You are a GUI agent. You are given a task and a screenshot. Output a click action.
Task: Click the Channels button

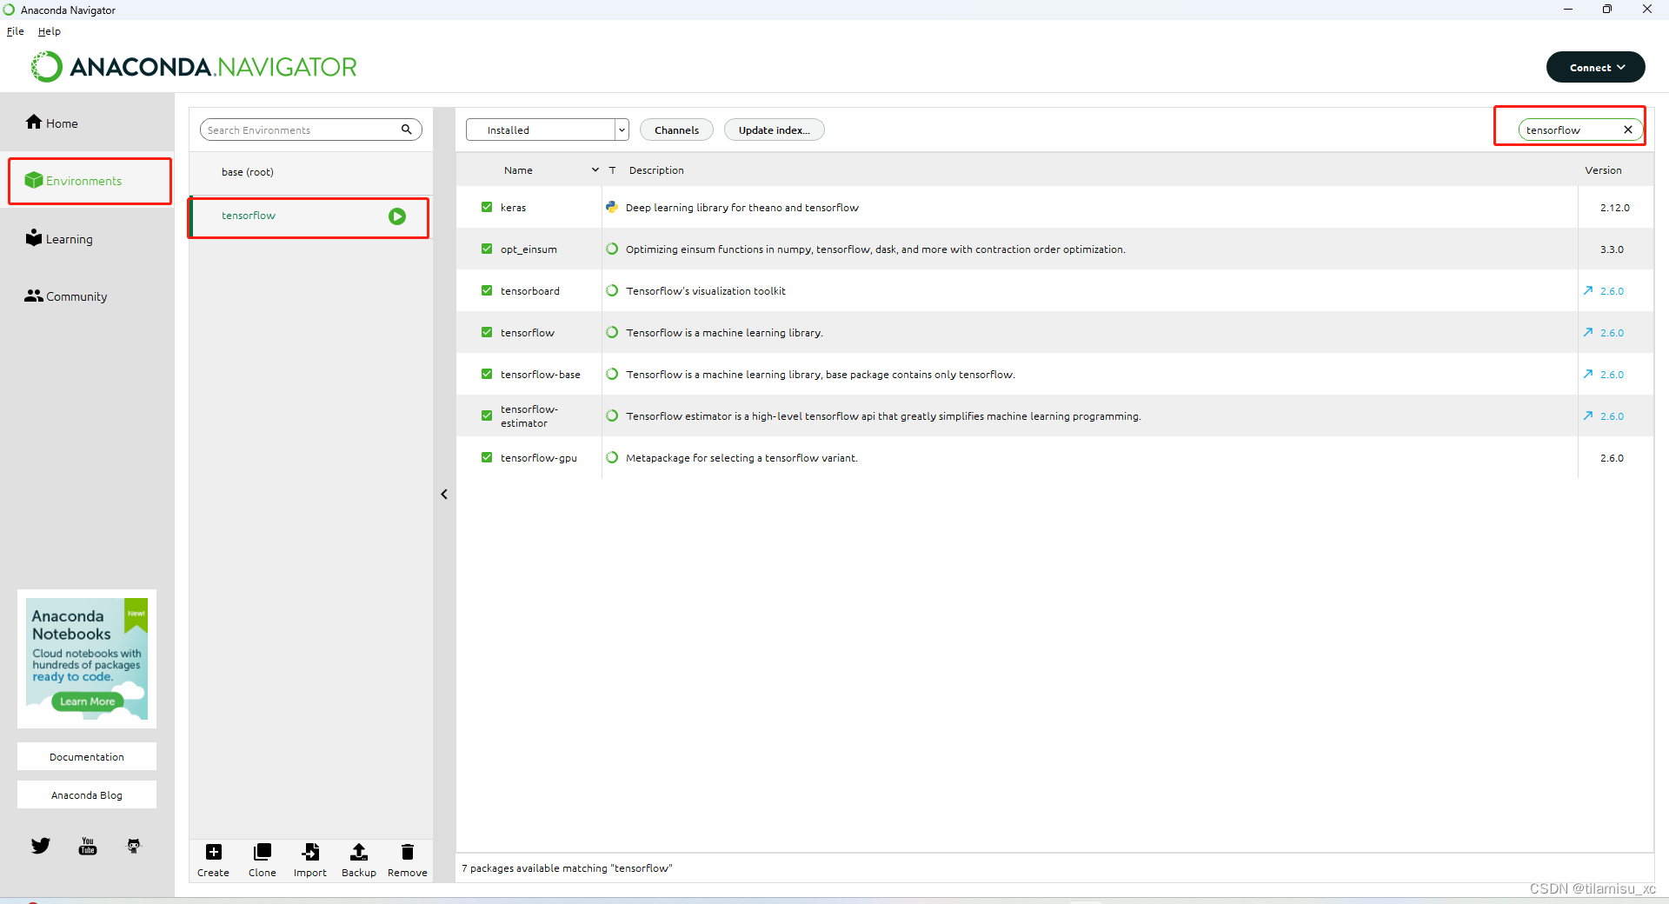[676, 130]
